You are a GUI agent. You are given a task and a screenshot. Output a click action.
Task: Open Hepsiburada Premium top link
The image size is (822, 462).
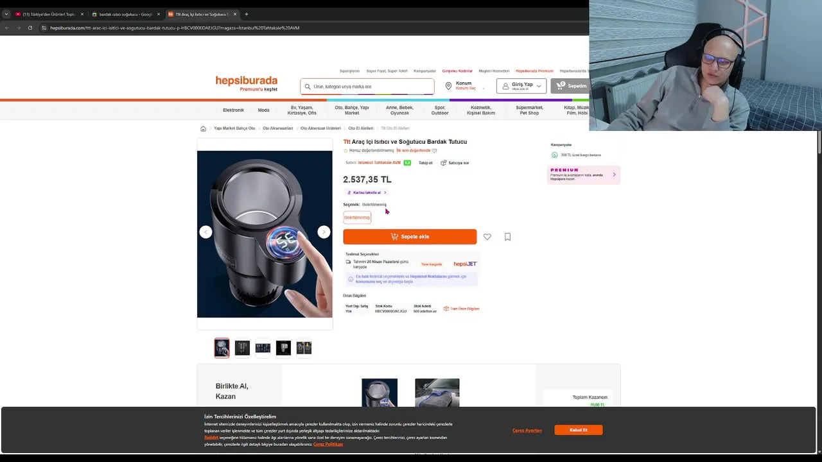coord(534,71)
